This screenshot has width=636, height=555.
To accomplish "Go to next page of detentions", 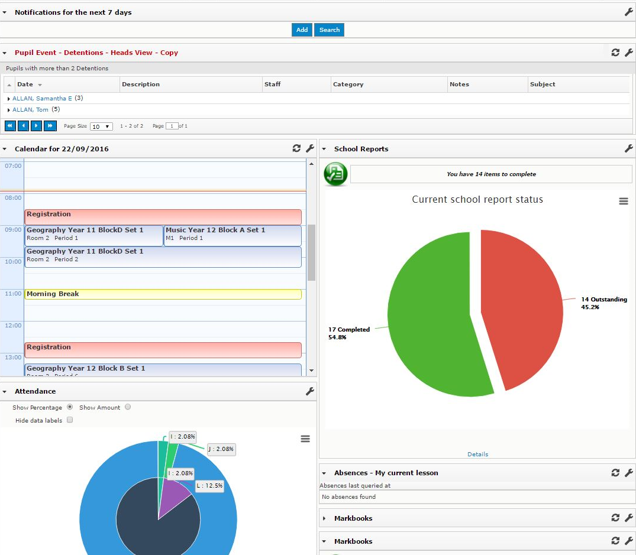I will point(36,125).
